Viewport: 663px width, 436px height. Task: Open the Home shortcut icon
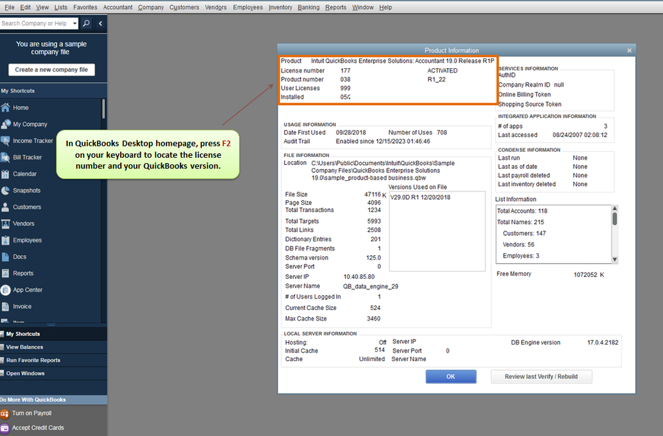(x=5, y=107)
